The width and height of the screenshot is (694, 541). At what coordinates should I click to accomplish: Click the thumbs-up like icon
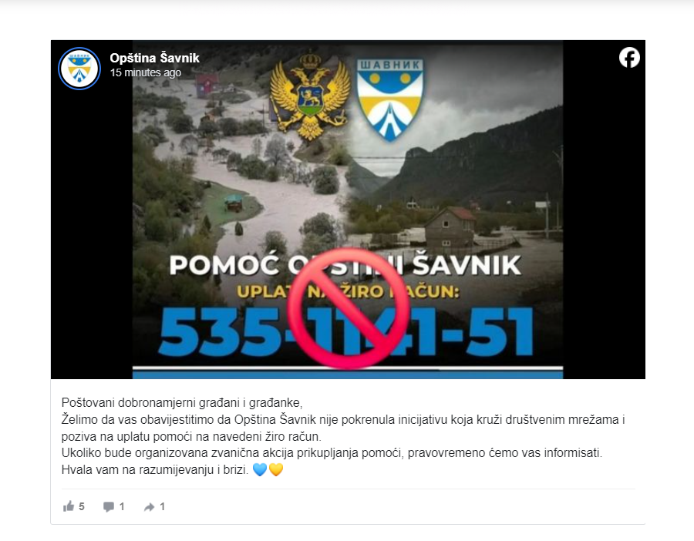coord(68,506)
